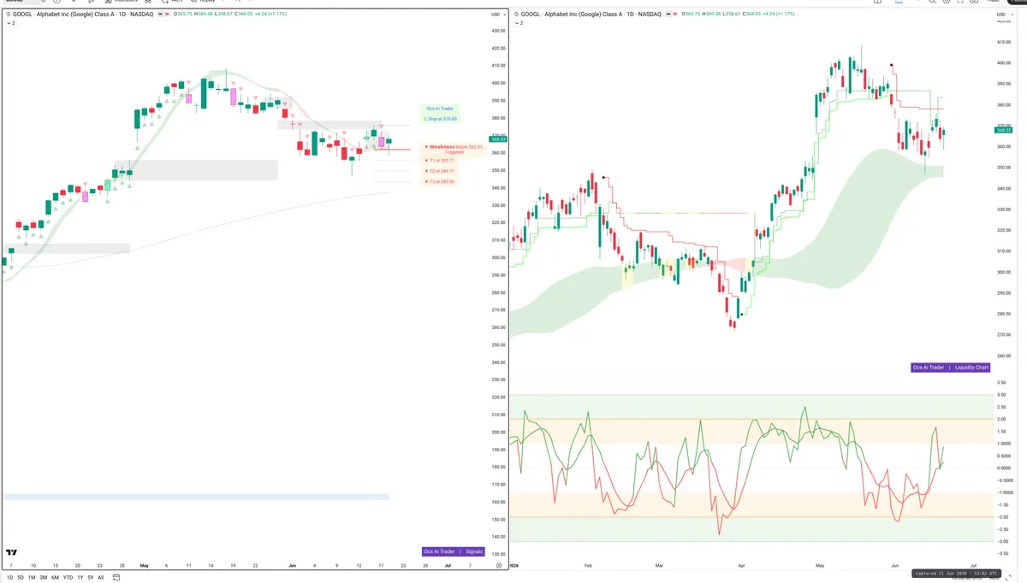Select the 5Y time range button
Image resolution: width=1027 pixels, height=583 pixels.
pyautogui.click(x=91, y=577)
